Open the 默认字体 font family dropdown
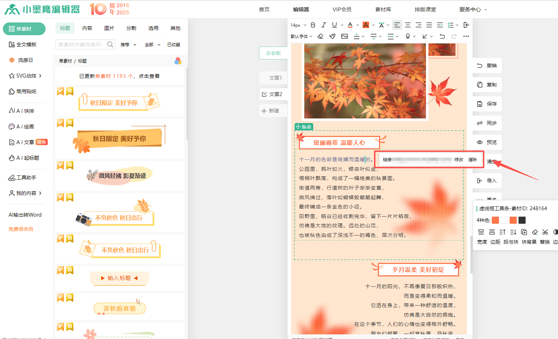This screenshot has width=558, height=339. click(x=301, y=36)
